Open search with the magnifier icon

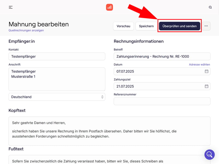(x=210, y=7)
